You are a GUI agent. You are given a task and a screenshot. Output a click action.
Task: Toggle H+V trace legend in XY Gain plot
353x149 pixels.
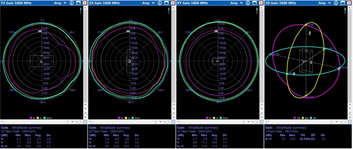pos(224,118)
